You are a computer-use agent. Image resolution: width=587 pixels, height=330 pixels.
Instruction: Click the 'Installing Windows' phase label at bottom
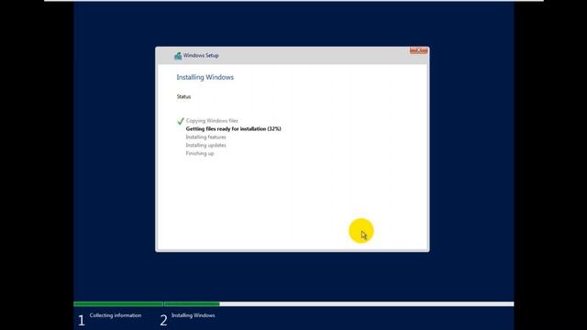[x=194, y=315]
